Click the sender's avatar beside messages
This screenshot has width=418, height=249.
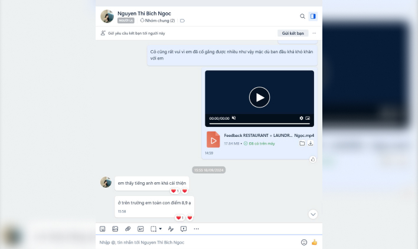tap(106, 182)
